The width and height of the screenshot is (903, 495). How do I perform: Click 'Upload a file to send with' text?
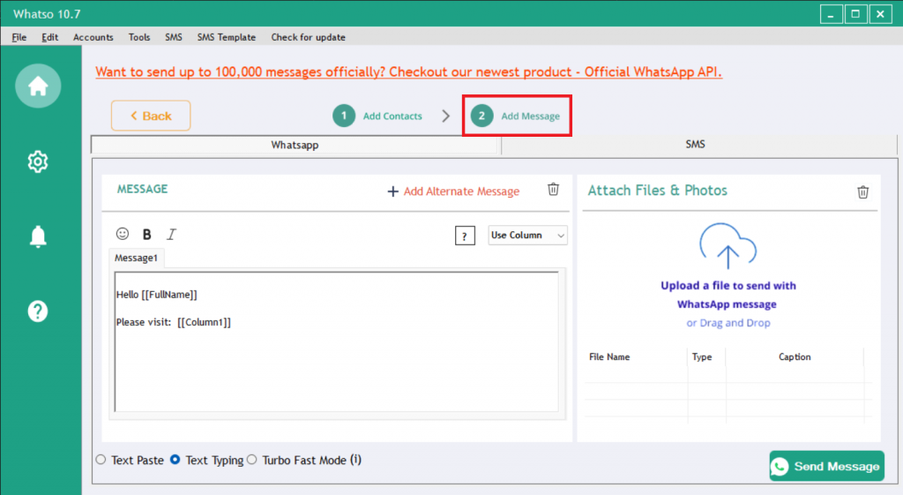click(728, 285)
